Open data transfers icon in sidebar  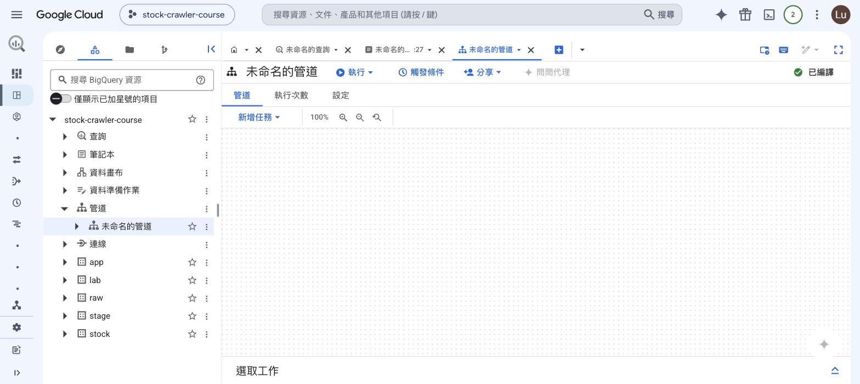[x=16, y=160]
